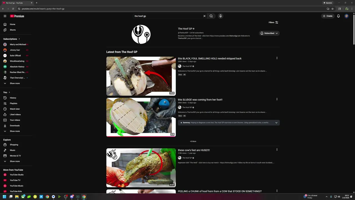355x200 pixels.
Task: Open Suits Official channel
Action: (x=16, y=56)
